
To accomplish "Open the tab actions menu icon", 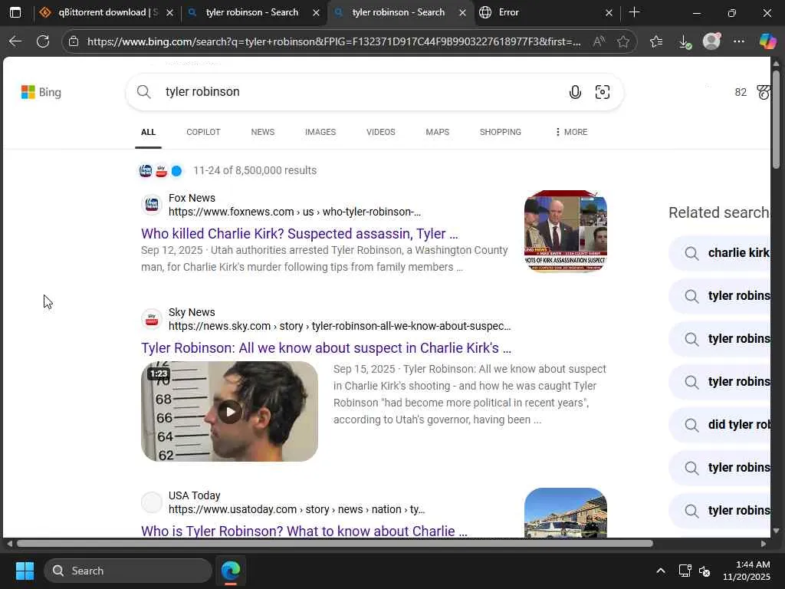I will click(x=15, y=12).
